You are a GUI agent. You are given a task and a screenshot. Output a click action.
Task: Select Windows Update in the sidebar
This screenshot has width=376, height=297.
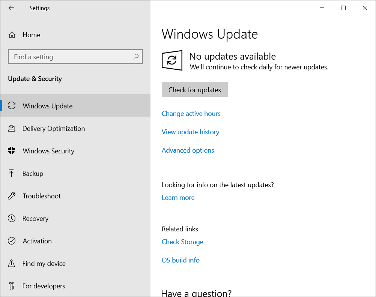click(x=75, y=106)
